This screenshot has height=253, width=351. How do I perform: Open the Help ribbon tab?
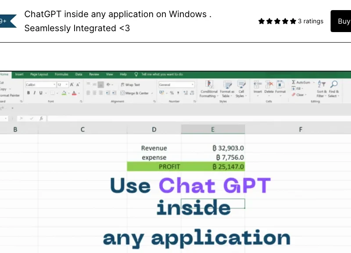[123, 74]
